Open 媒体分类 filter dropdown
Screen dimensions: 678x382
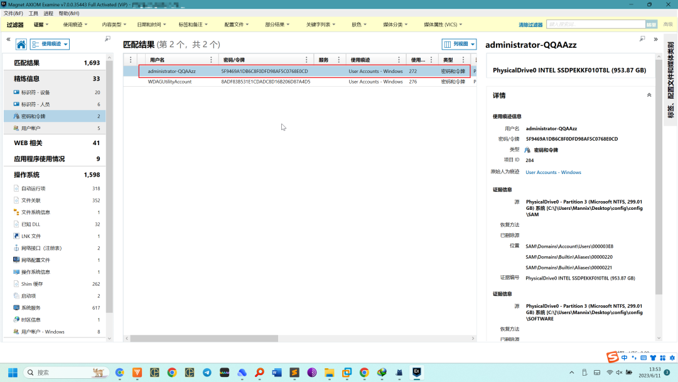[x=395, y=25]
